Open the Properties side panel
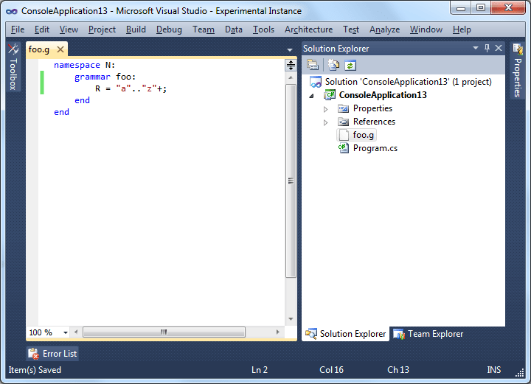531x384 pixels. coord(518,71)
